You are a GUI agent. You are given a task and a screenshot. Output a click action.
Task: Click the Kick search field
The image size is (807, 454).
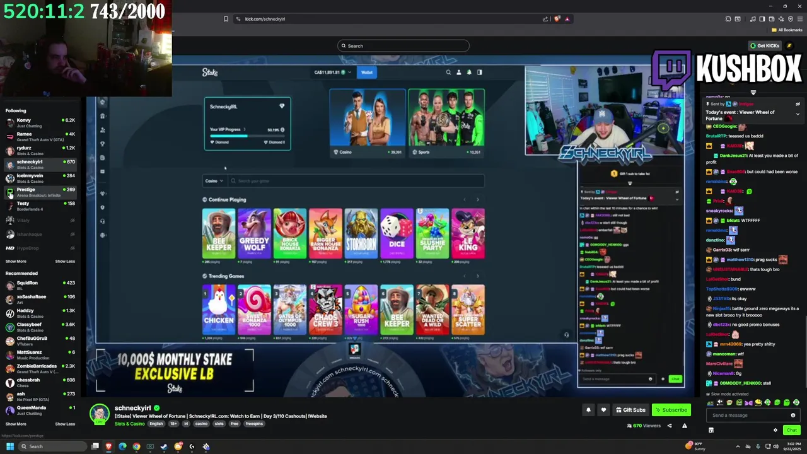[x=403, y=45]
